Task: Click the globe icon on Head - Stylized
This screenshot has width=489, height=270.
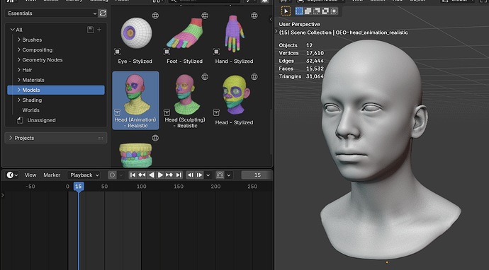Action: pyautogui.click(x=254, y=77)
